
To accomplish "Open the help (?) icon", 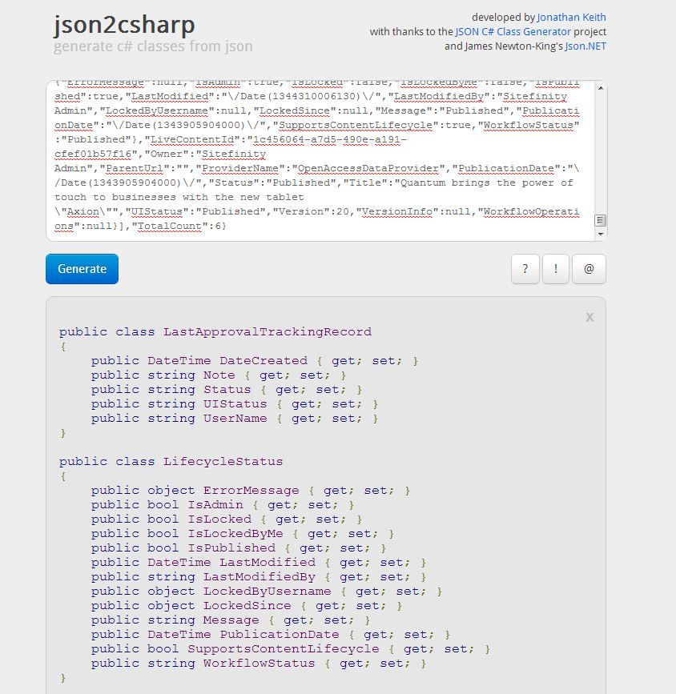I will tap(525, 269).
